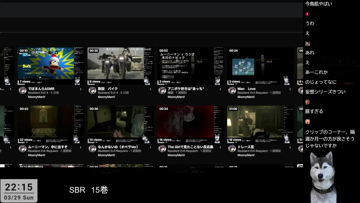Open the トレース芸 clip title
This screenshot has width=360, height=203.
coord(246,147)
